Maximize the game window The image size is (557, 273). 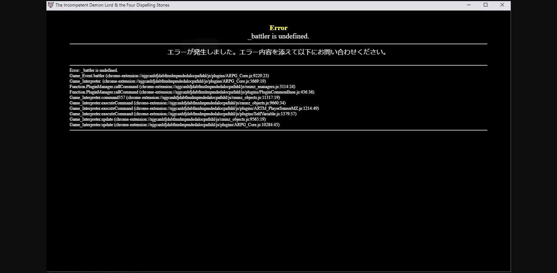pos(486,5)
